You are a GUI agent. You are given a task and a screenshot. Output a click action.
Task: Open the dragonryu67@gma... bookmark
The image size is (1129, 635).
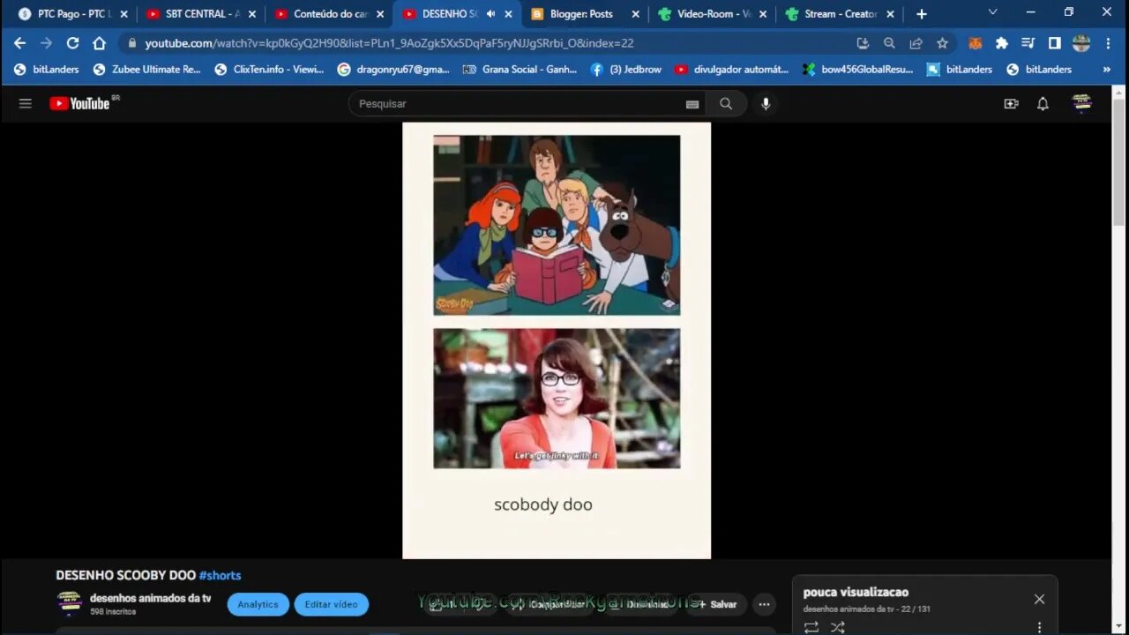(393, 69)
